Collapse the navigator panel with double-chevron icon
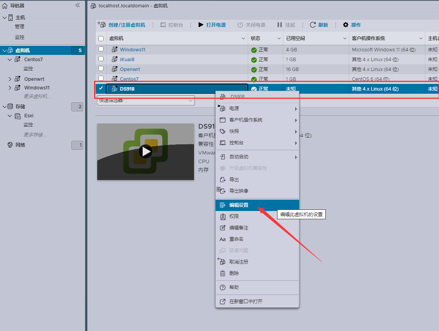The height and width of the screenshot is (331, 439). (78, 5)
